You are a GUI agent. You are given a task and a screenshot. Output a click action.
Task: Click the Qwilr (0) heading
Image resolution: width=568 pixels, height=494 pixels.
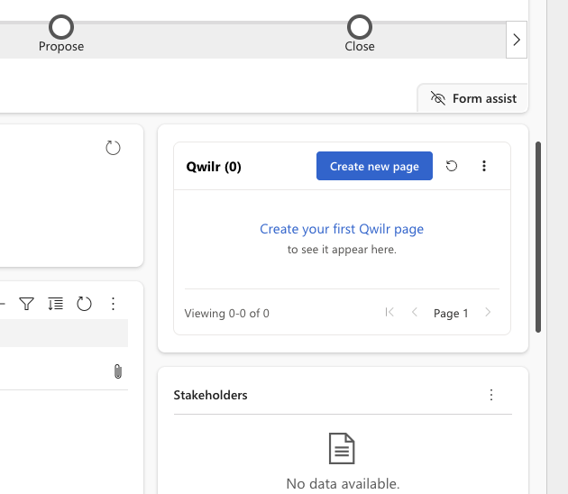(214, 167)
